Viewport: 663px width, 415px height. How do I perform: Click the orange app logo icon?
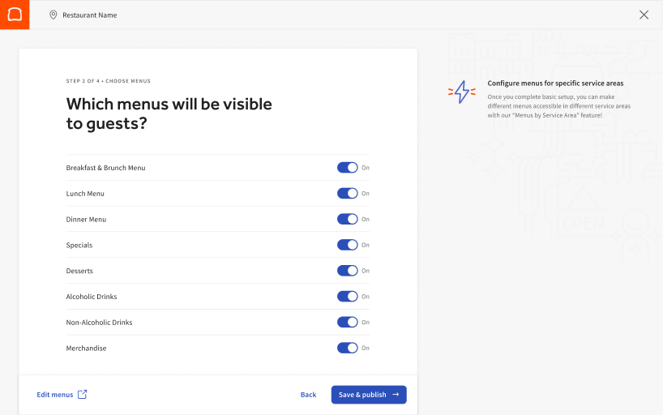click(x=15, y=15)
